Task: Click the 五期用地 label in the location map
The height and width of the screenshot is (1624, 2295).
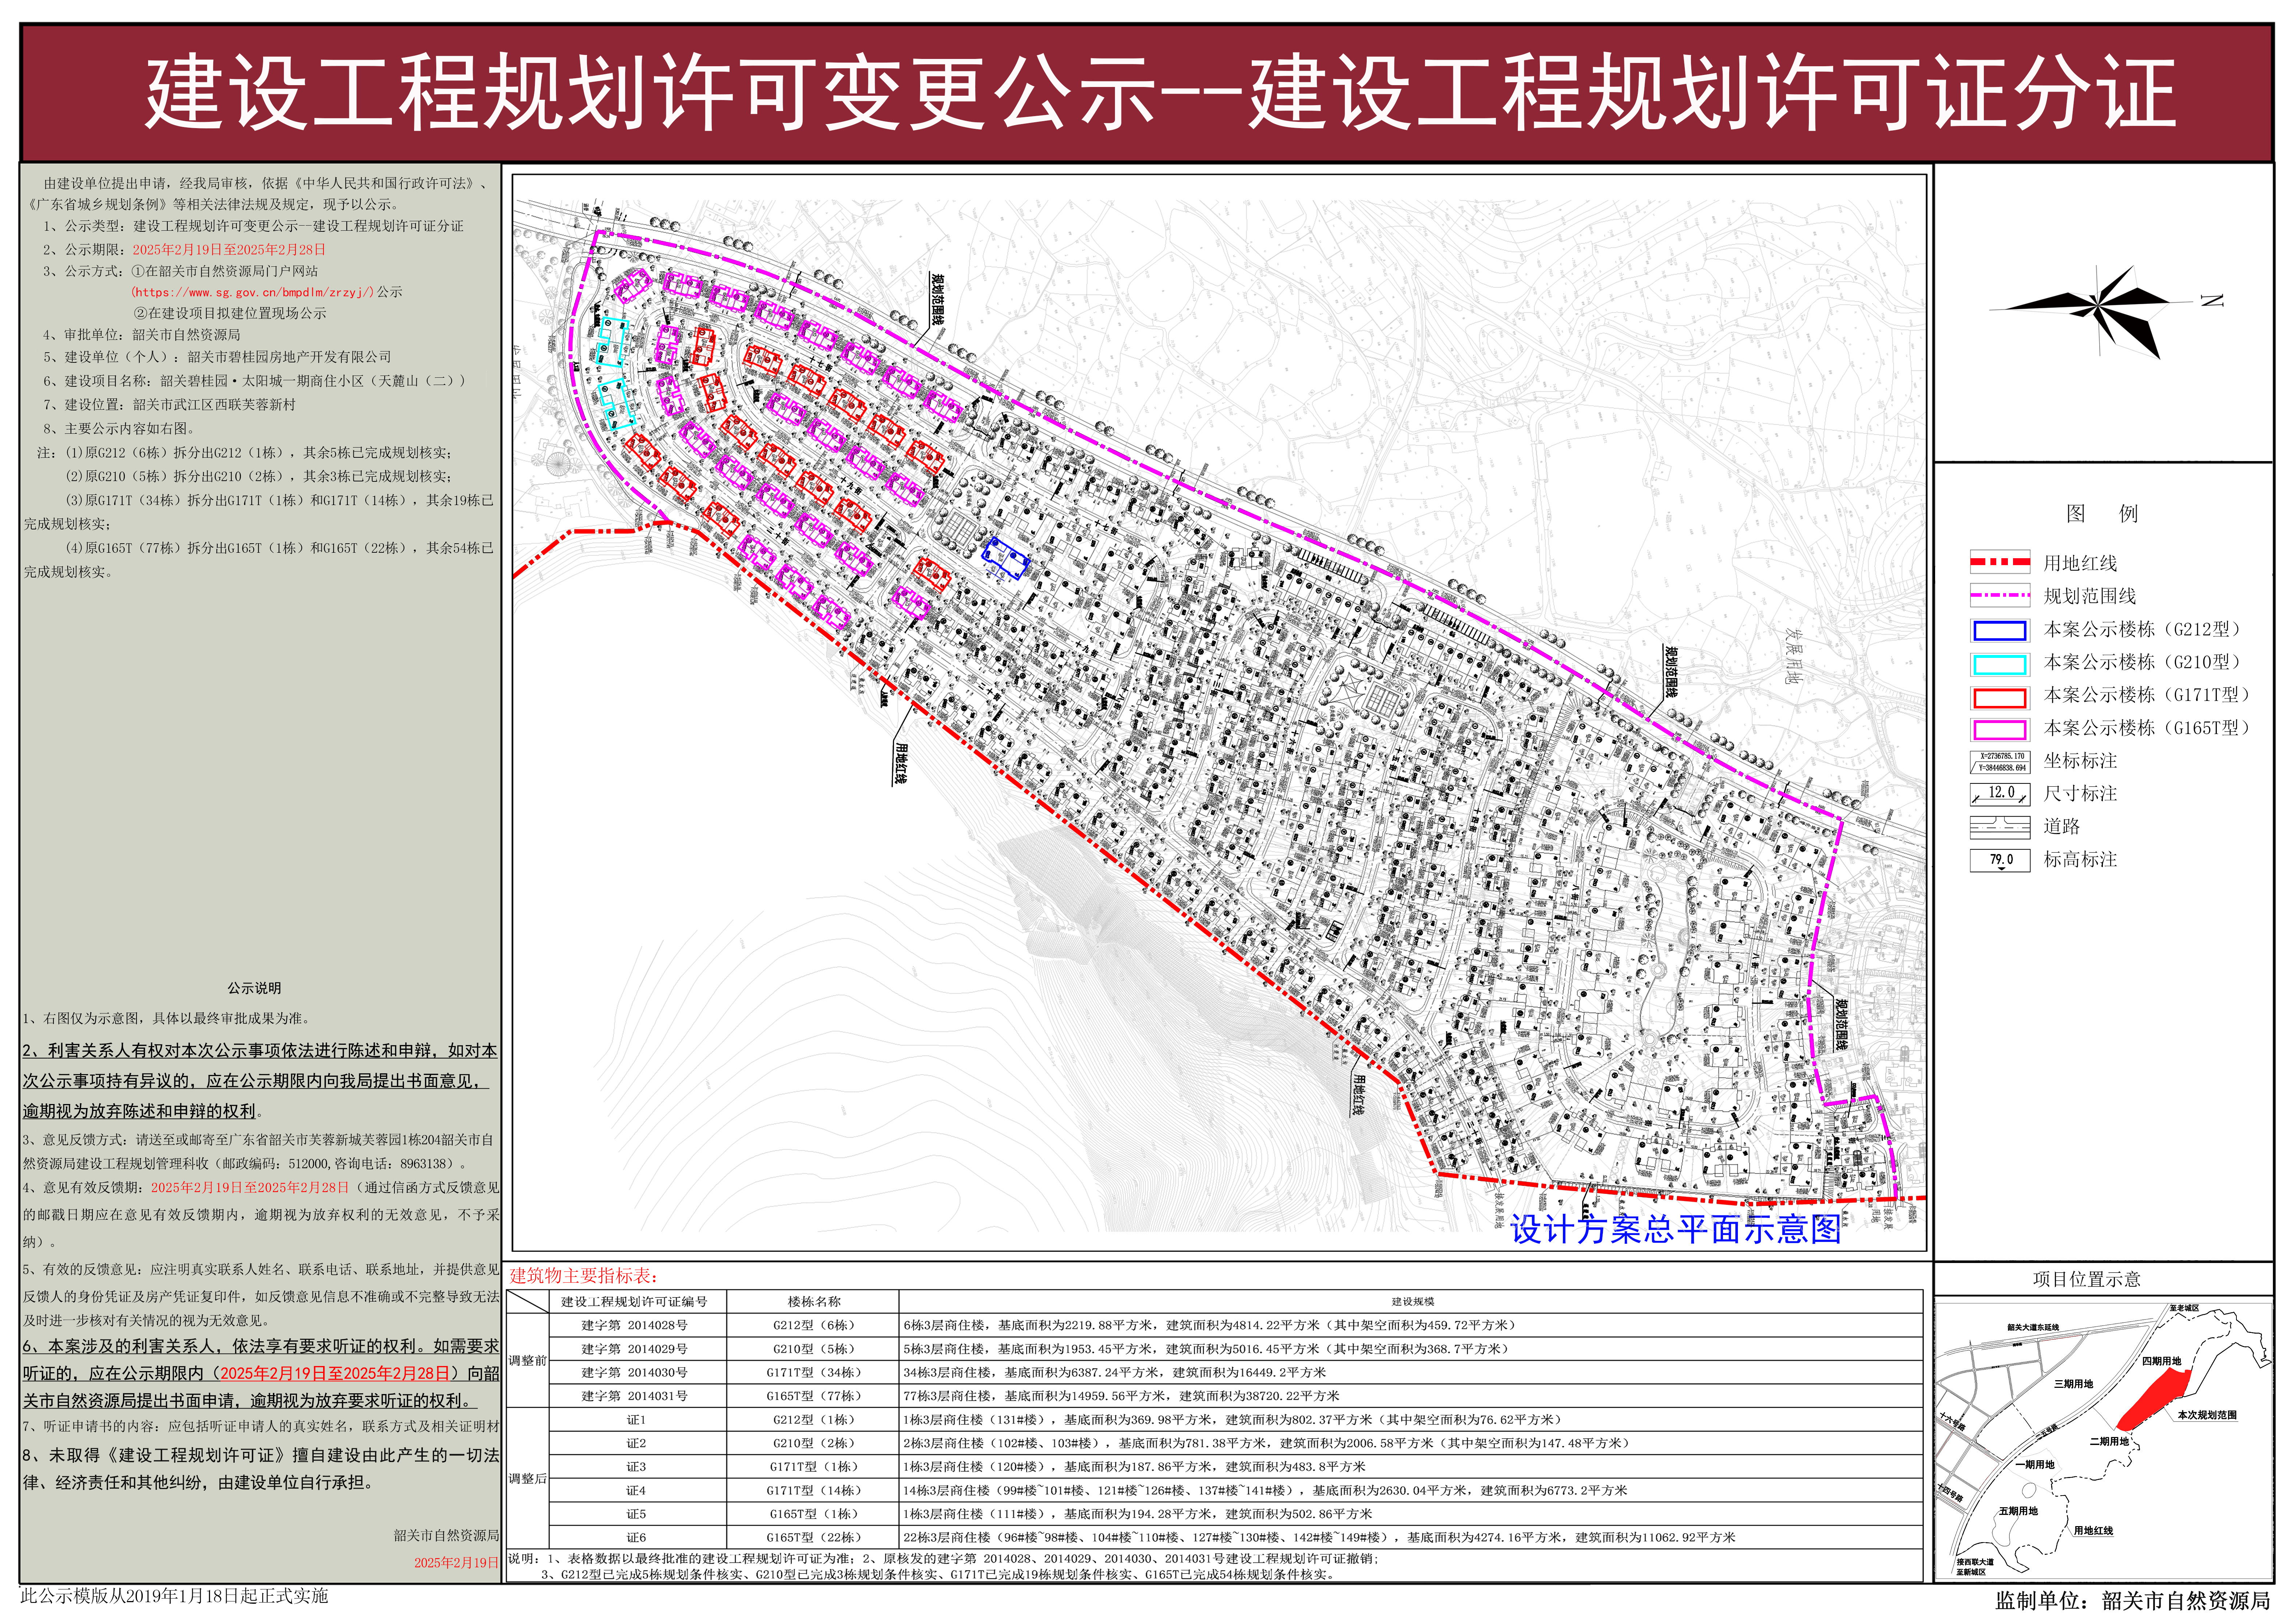Action: coord(2018,1511)
